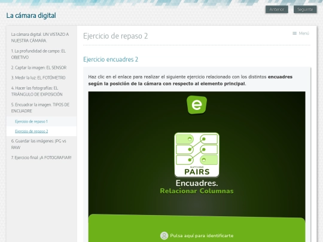Open '1. La profundidad de campo: EL OBJETIVO'

click(38, 54)
